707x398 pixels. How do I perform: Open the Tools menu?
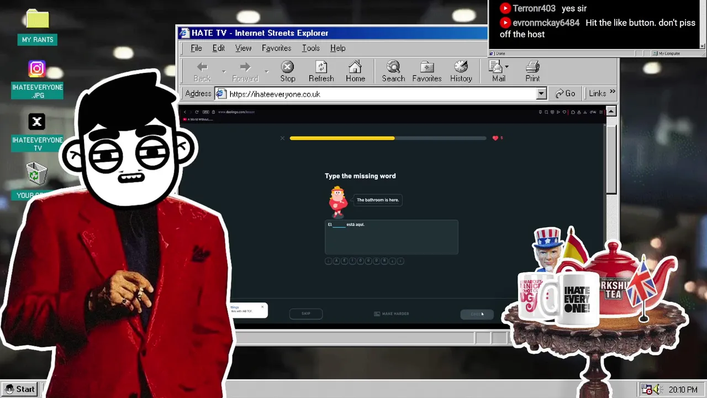[x=311, y=48]
